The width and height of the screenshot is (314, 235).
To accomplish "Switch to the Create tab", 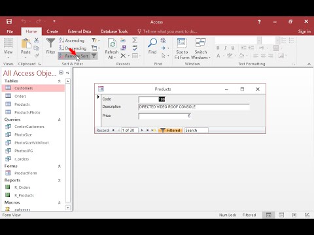I will click(52, 31).
